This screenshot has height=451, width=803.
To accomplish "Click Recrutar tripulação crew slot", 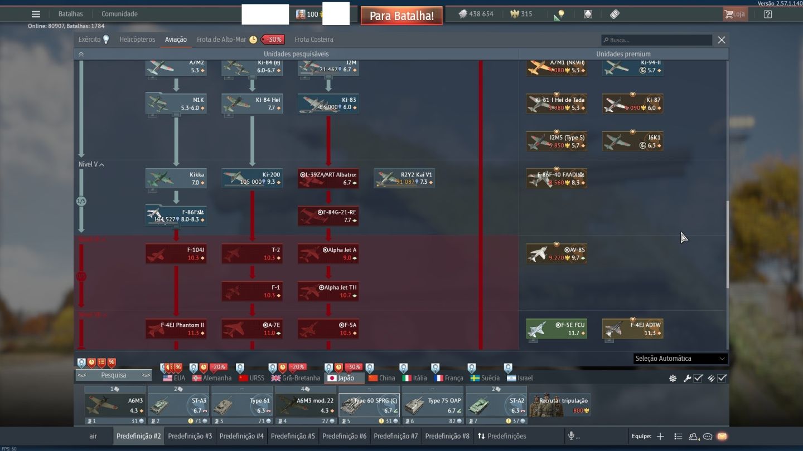I will [x=560, y=405].
